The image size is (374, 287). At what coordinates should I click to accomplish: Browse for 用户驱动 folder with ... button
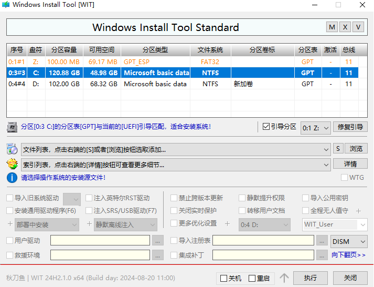click(x=157, y=240)
